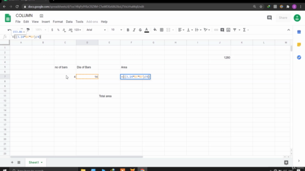Select the cell containing 1280

pyautogui.click(x=220, y=57)
